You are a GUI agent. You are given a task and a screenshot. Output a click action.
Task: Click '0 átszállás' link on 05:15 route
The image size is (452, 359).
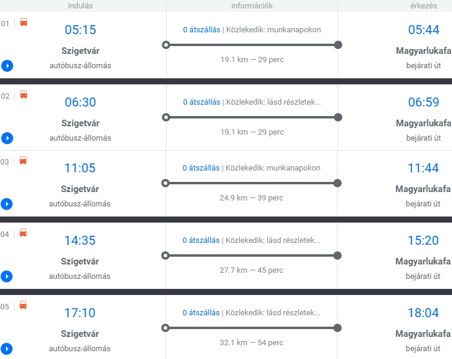tap(201, 30)
